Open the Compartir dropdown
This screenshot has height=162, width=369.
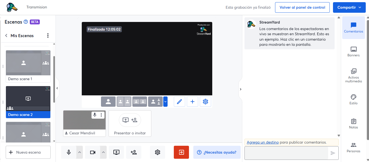pyautogui.click(x=349, y=8)
